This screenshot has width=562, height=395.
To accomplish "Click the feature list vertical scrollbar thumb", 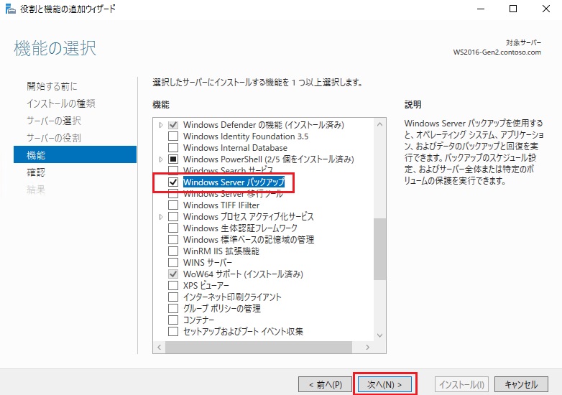I will [x=379, y=248].
